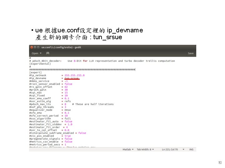Viewport: 225px width, 168px height.
Task: Click the #interpolate_subframe_enabled line
Action: pyautogui.click(x=58, y=133)
